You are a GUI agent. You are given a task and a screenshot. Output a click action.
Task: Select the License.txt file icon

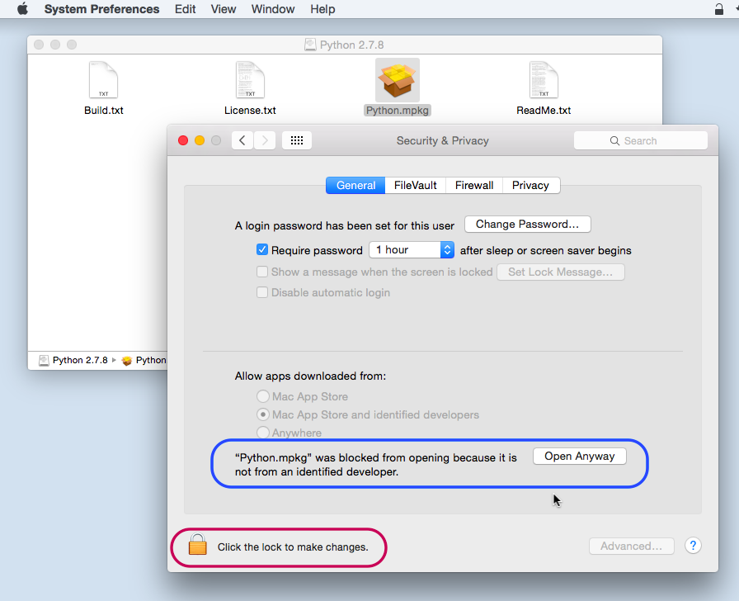250,80
